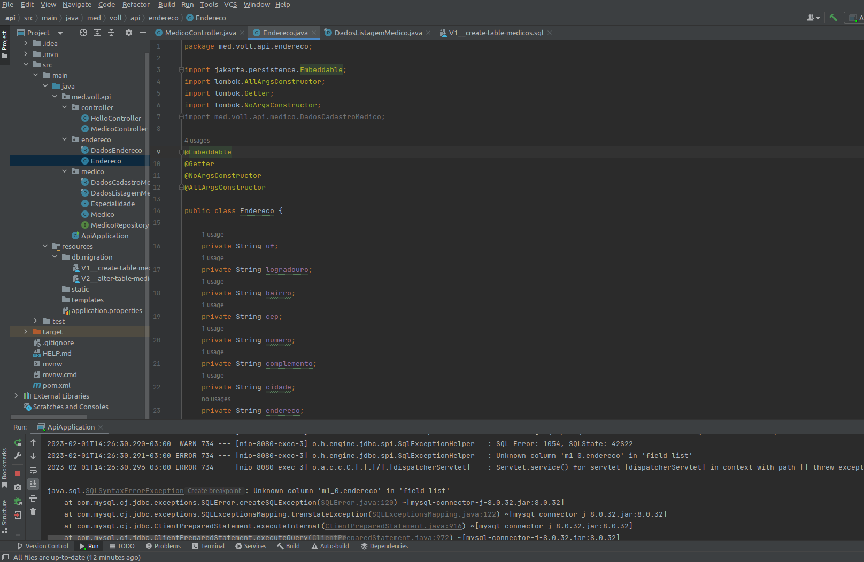Click '4 usages' hint above @Embeddable
The width and height of the screenshot is (864, 562).
coord(197,140)
